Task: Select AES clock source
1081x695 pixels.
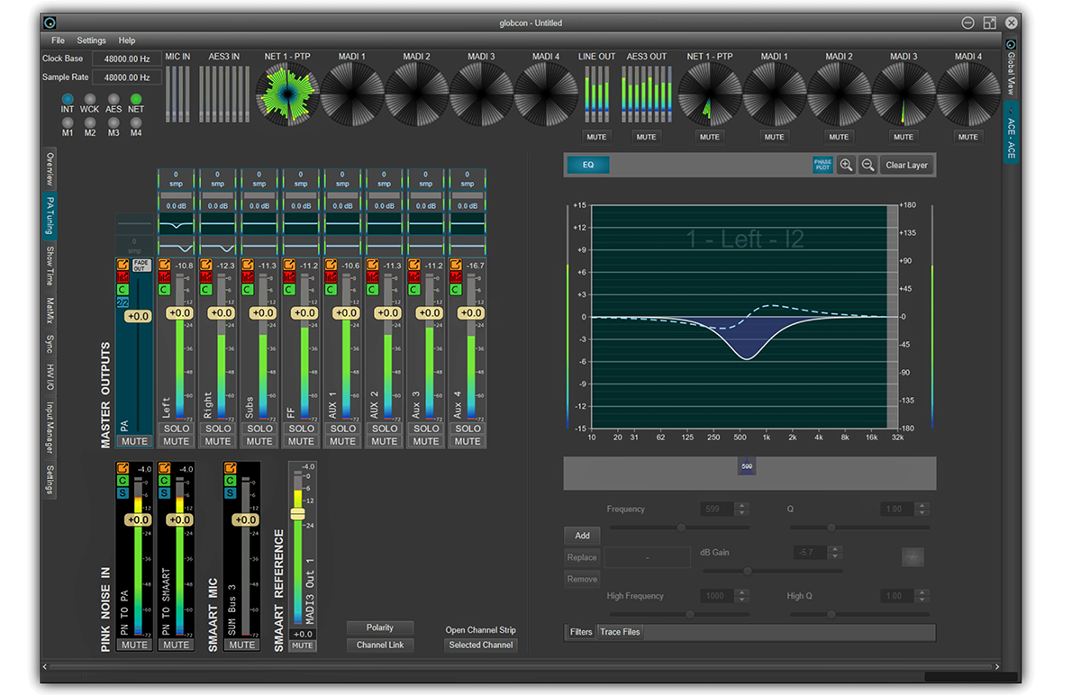Action: pos(114,99)
